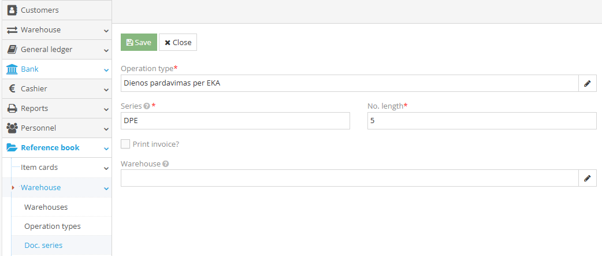Close the form with the Close button
The width and height of the screenshot is (602, 256).
pos(178,42)
